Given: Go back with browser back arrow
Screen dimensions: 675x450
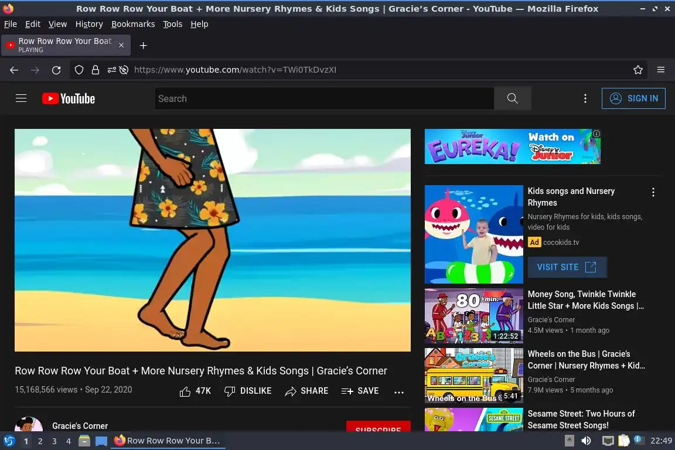Looking at the screenshot, I should 14,70.
